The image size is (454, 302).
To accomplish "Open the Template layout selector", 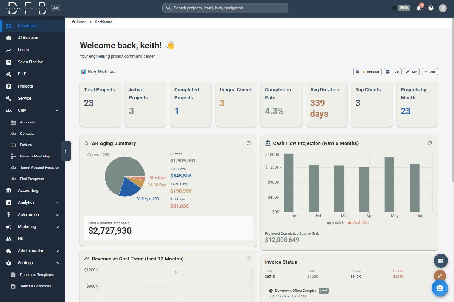I will click(367, 72).
